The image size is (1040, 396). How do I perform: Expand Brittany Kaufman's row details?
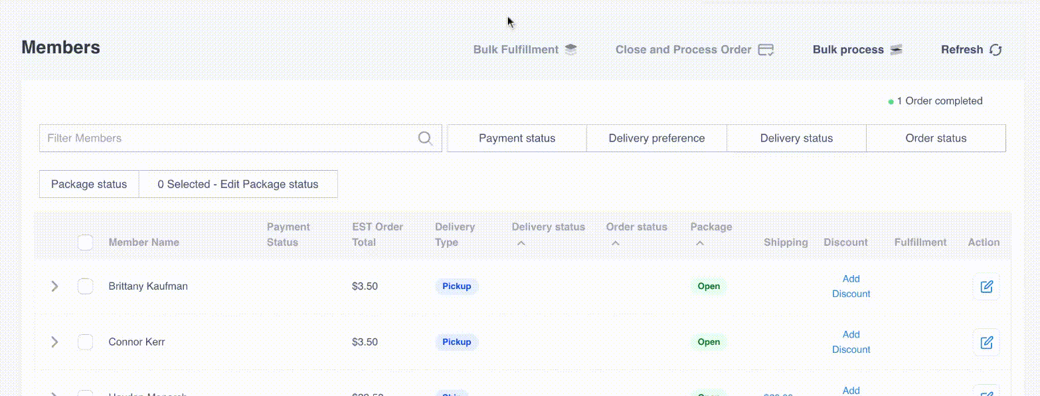tap(54, 286)
